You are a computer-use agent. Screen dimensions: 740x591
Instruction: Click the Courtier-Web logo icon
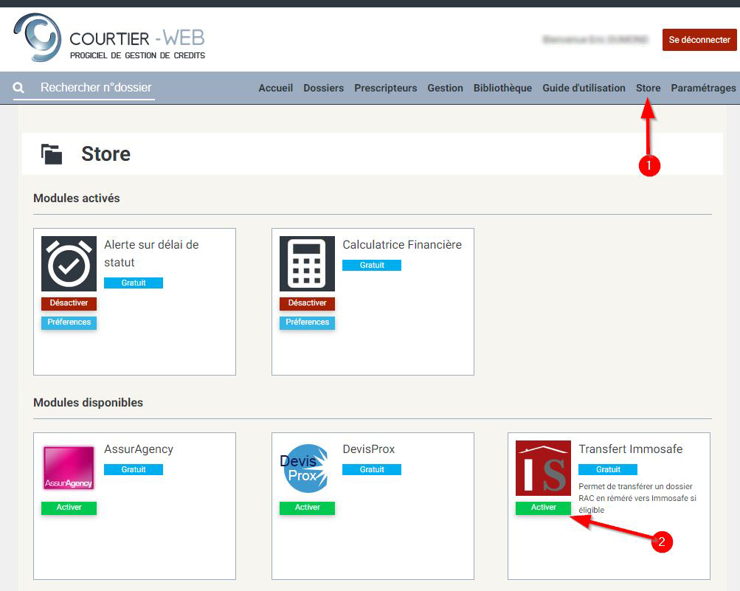(38, 38)
